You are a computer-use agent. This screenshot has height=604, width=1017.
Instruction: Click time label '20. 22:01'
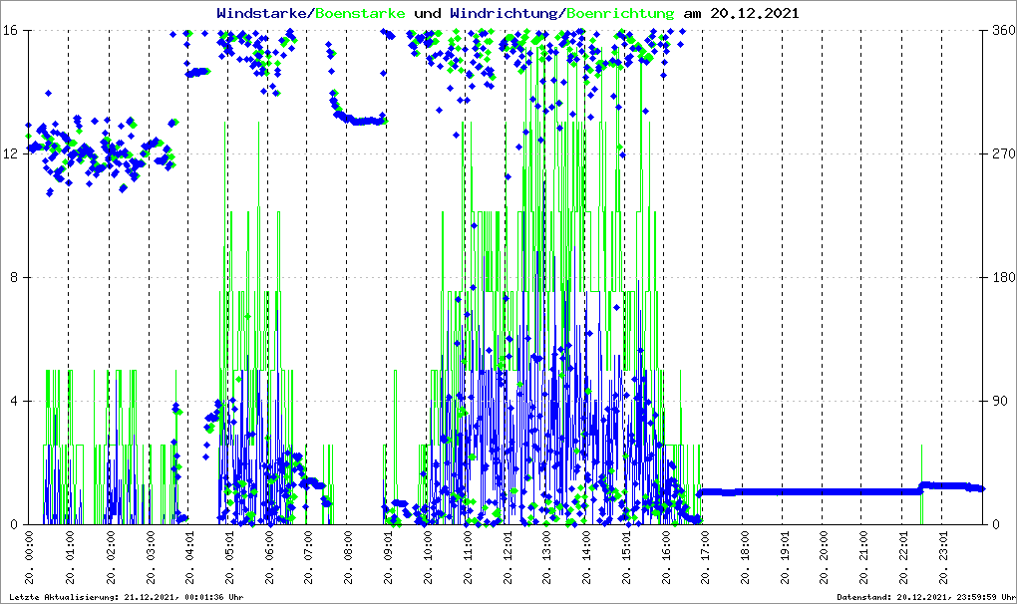tap(903, 557)
